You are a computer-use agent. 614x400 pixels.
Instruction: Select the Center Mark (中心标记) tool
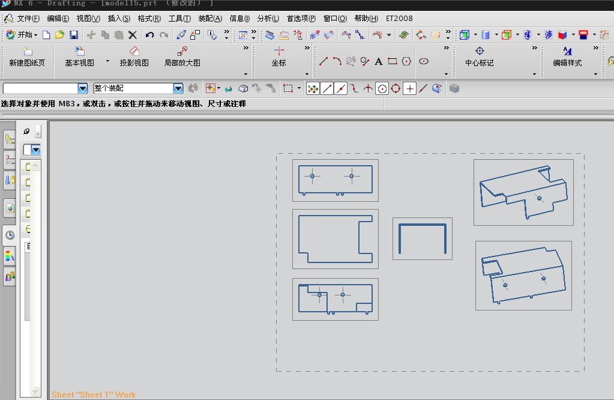(x=479, y=57)
